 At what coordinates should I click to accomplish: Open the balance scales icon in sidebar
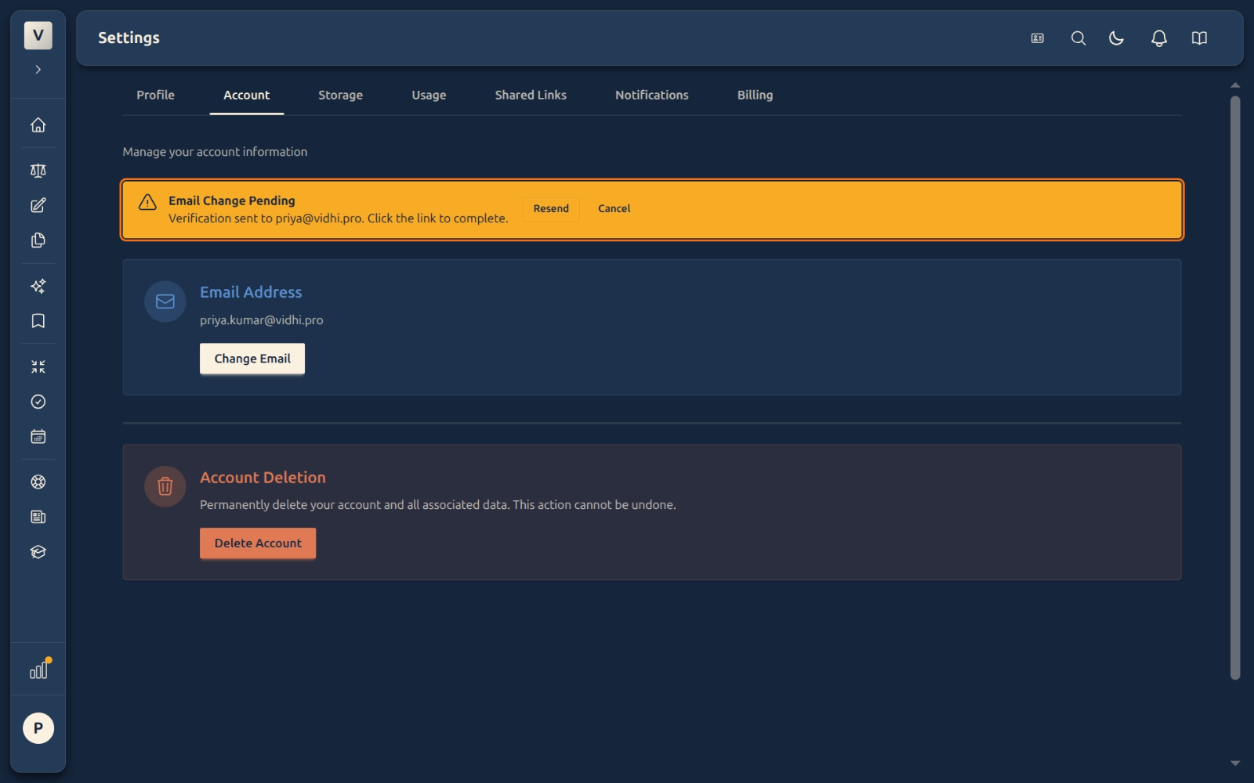pyautogui.click(x=38, y=171)
